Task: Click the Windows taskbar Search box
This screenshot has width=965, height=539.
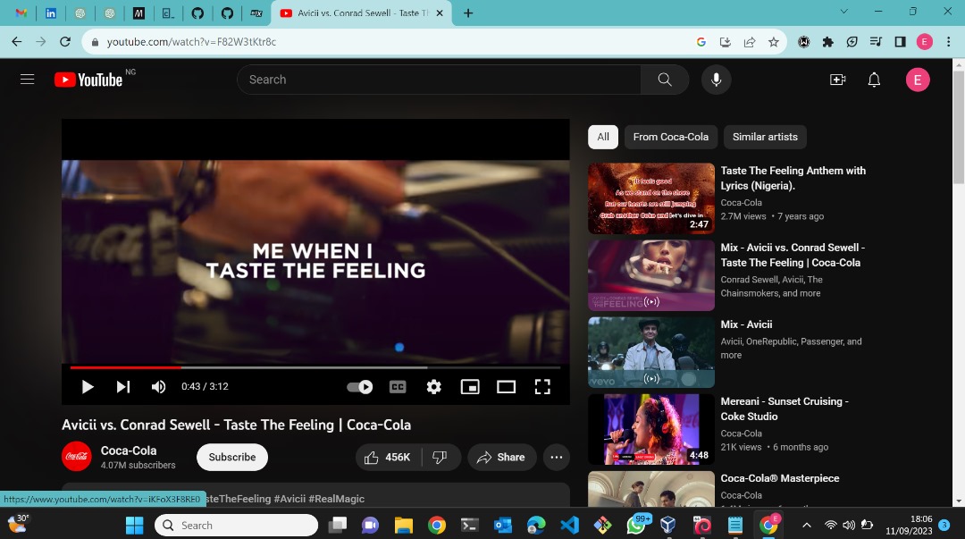Action: [x=236, y=526]
